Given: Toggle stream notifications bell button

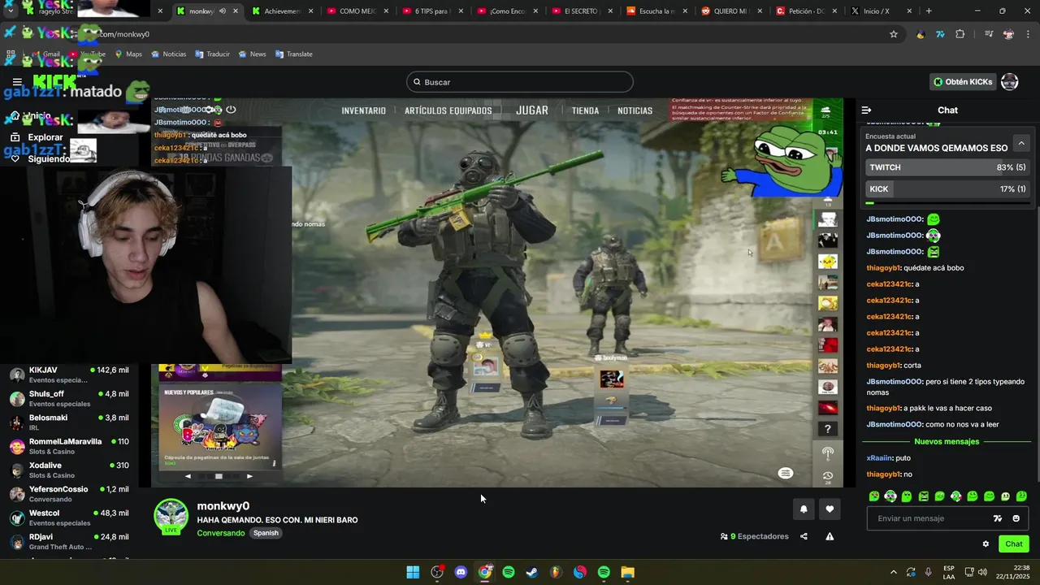Looking at the screenshot, I should coord(804,509).
